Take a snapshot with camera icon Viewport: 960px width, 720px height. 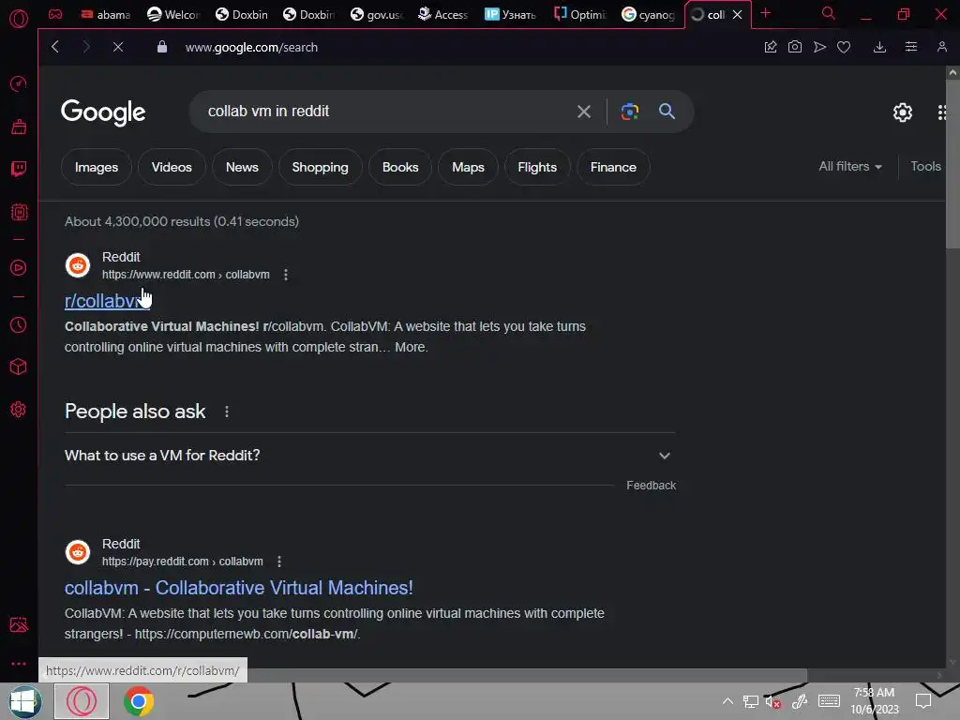click(x=795, y=47)
